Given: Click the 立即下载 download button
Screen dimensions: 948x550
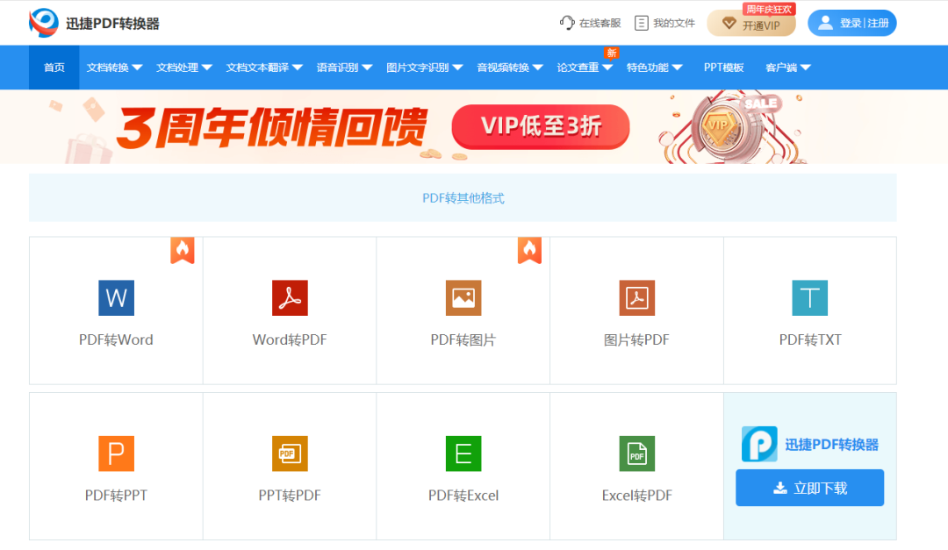Looking at the screenshot, I should [x=809, y=488].
